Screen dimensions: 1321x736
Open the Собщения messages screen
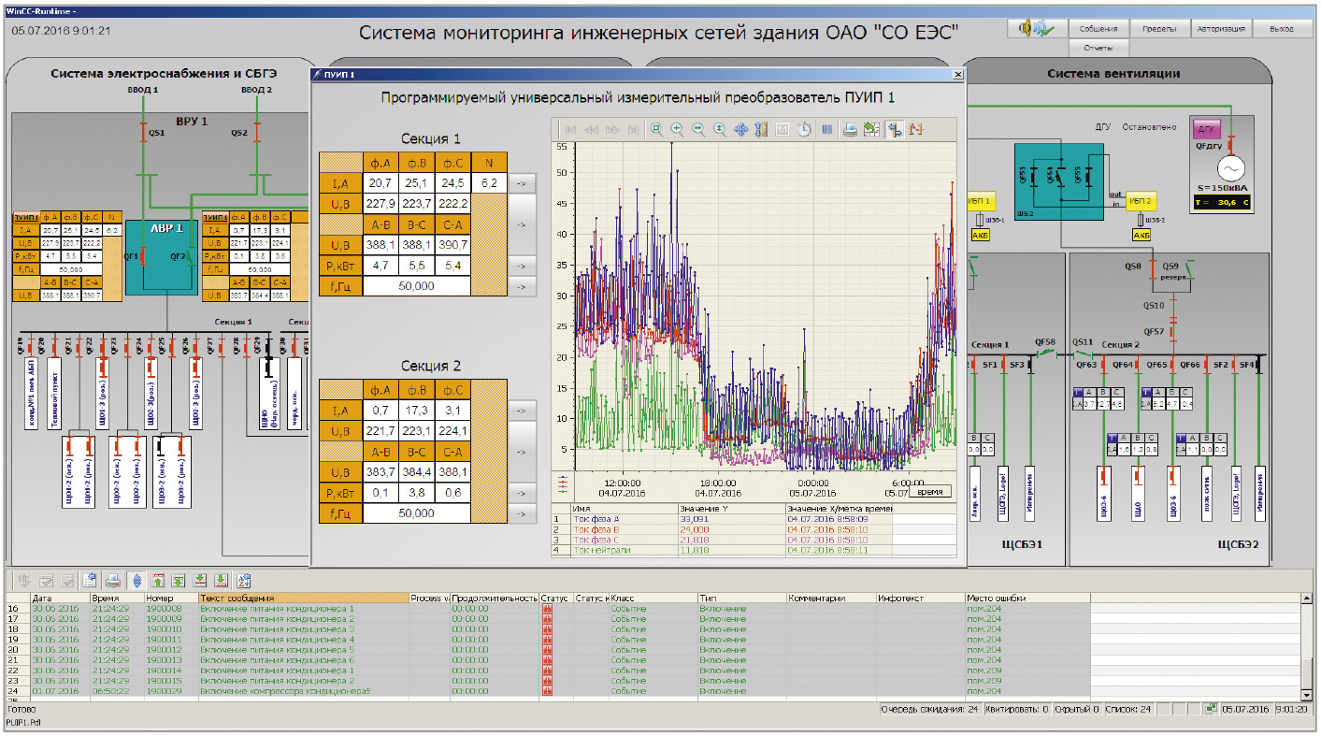[x=1098, y=28]
